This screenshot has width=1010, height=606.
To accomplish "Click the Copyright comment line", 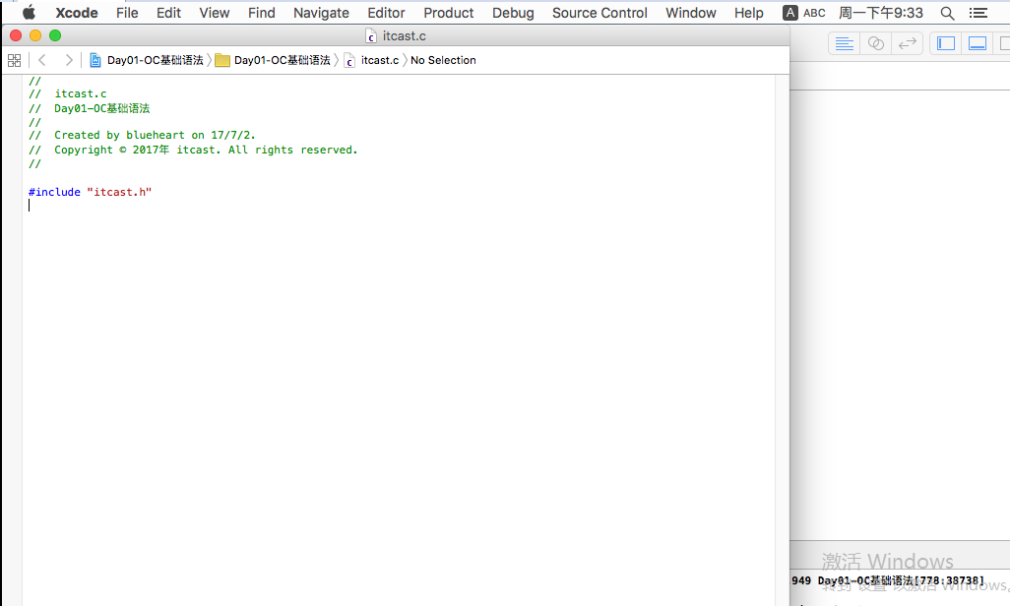I will click(193, 151).
